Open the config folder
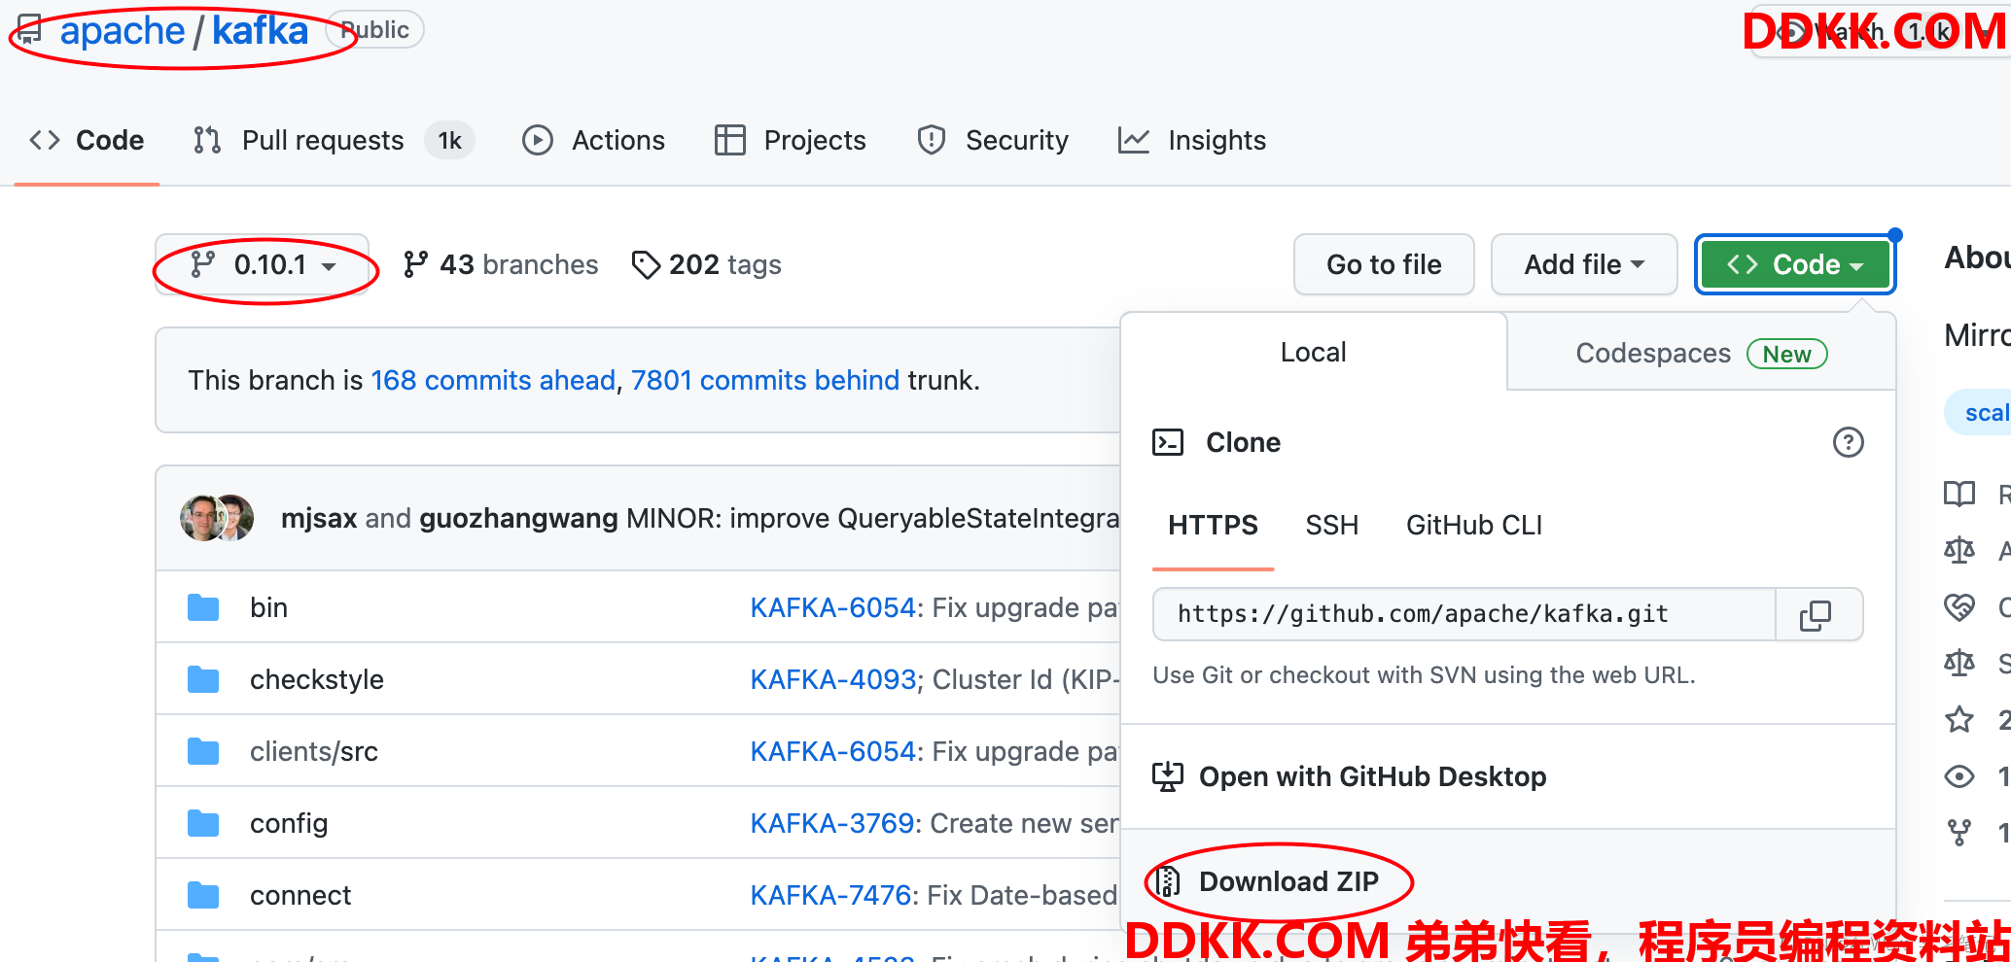The height and width of the screenshot is (962, 2011). [289, 823]
